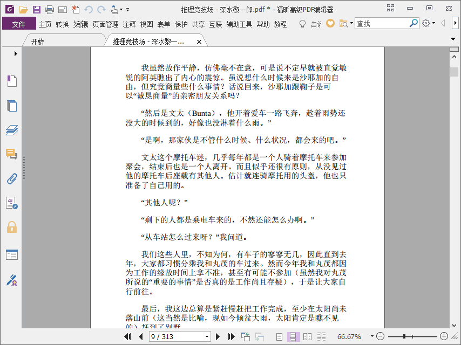Click into the 查找 search field
Image resolution: width=461 pixels, height=345 pixels.
[382, 24]
